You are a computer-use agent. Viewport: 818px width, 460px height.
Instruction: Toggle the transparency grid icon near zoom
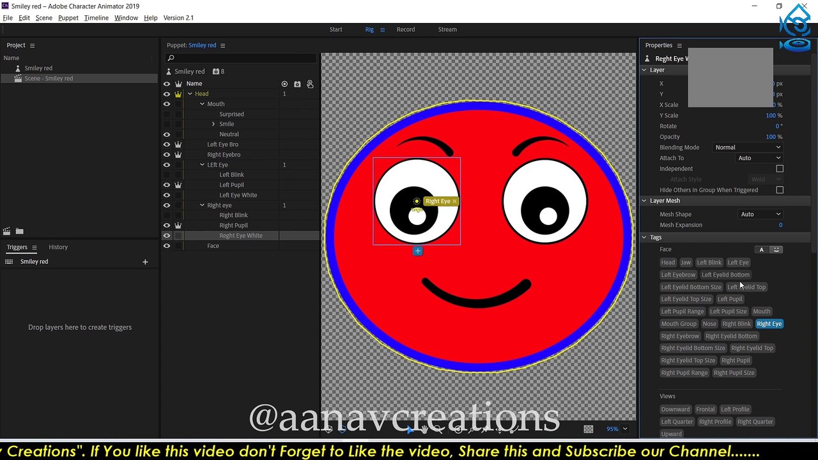pyautogui.click(x=589, y=429)
